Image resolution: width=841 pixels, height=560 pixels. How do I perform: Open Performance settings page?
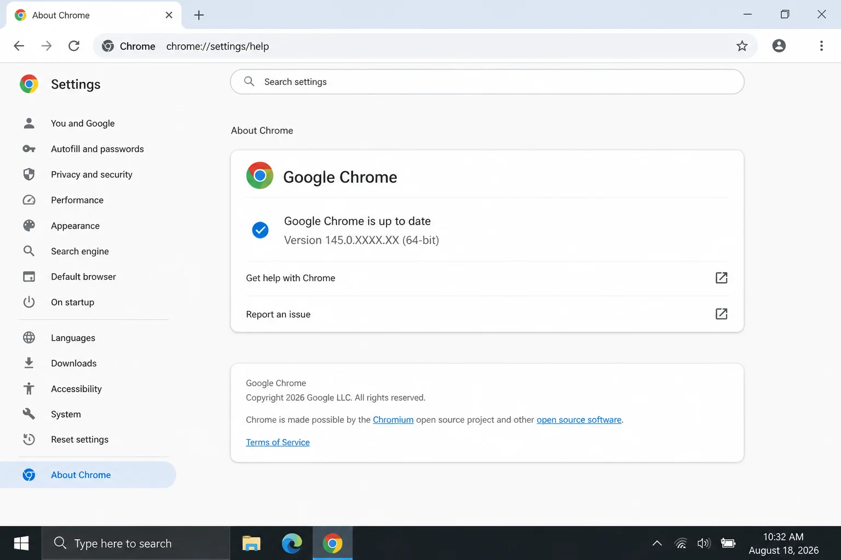click(x=77, y=200)
